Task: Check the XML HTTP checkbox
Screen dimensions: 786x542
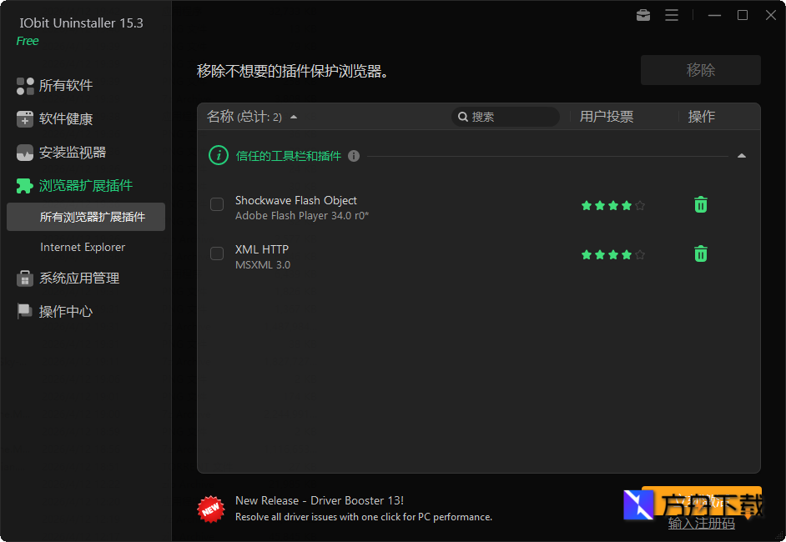Action: coord(217,253)
